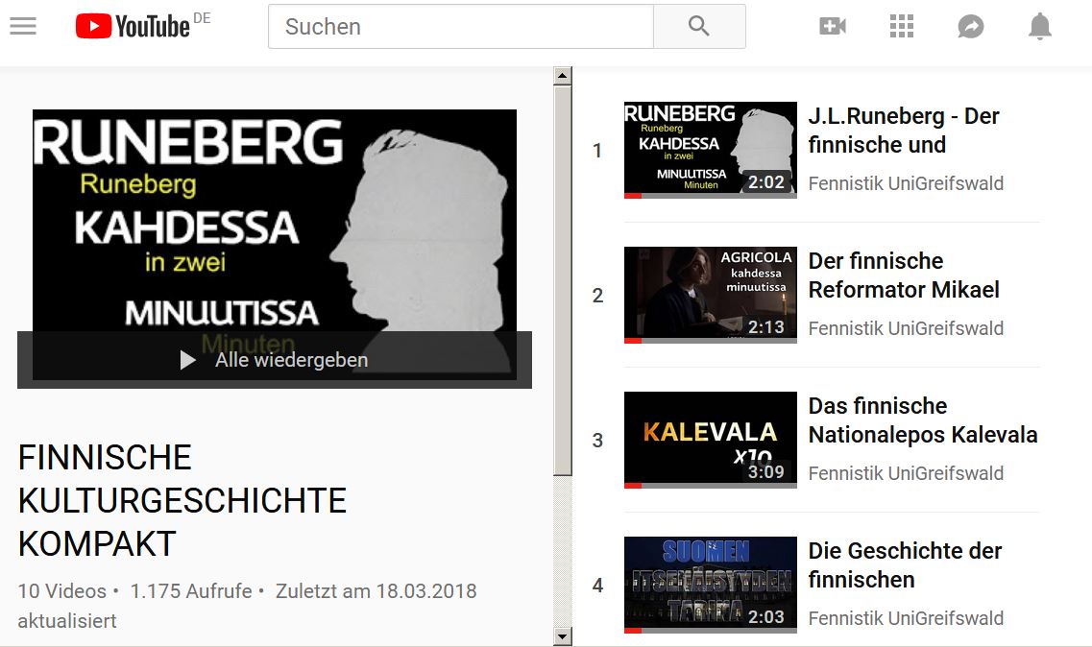Open the Kalevala video thumbnail 3:09

(711, 440)
